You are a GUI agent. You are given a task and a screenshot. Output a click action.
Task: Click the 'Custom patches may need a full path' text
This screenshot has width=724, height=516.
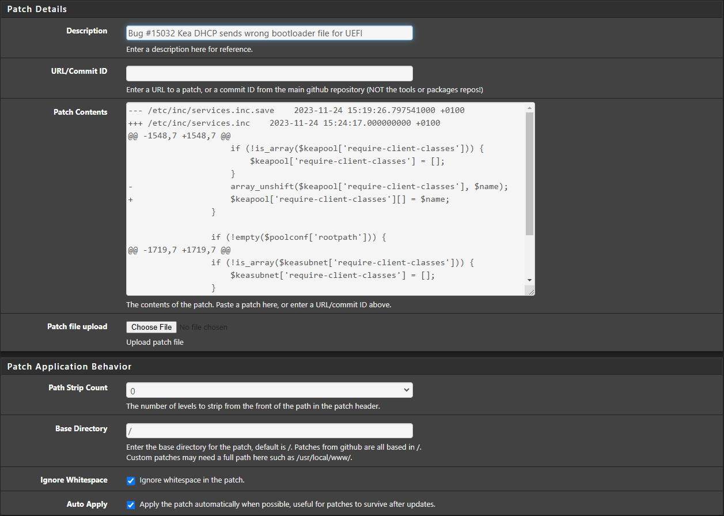(239, 457)
